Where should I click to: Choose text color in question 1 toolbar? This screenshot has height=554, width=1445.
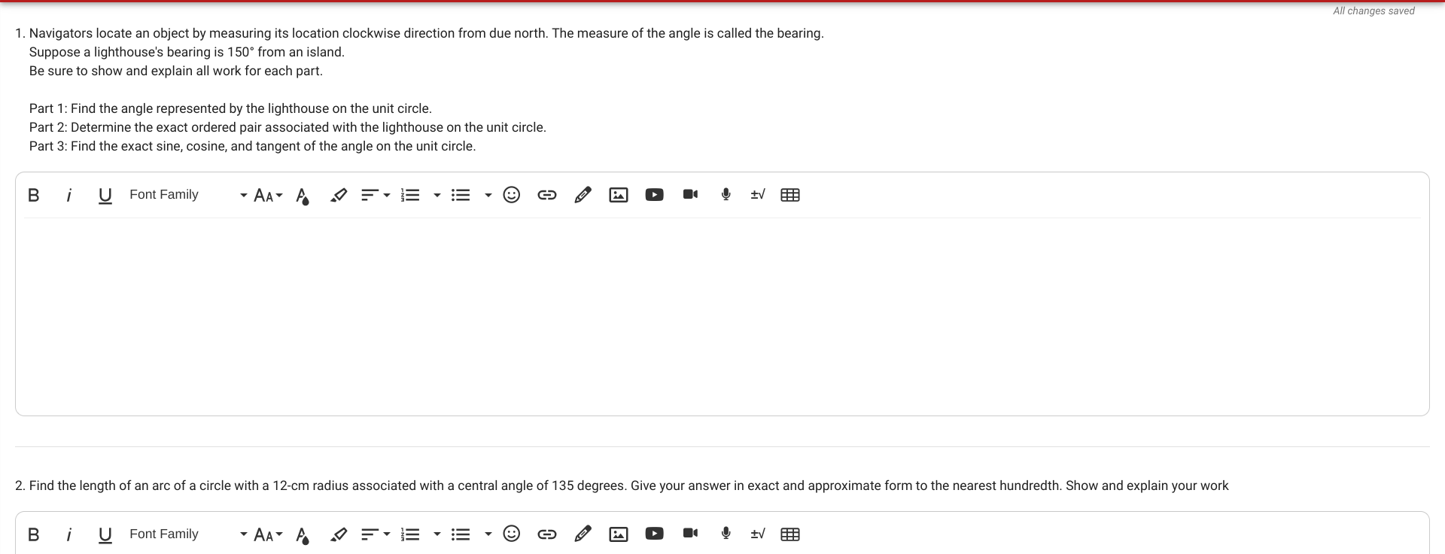[x=303, y=196]
